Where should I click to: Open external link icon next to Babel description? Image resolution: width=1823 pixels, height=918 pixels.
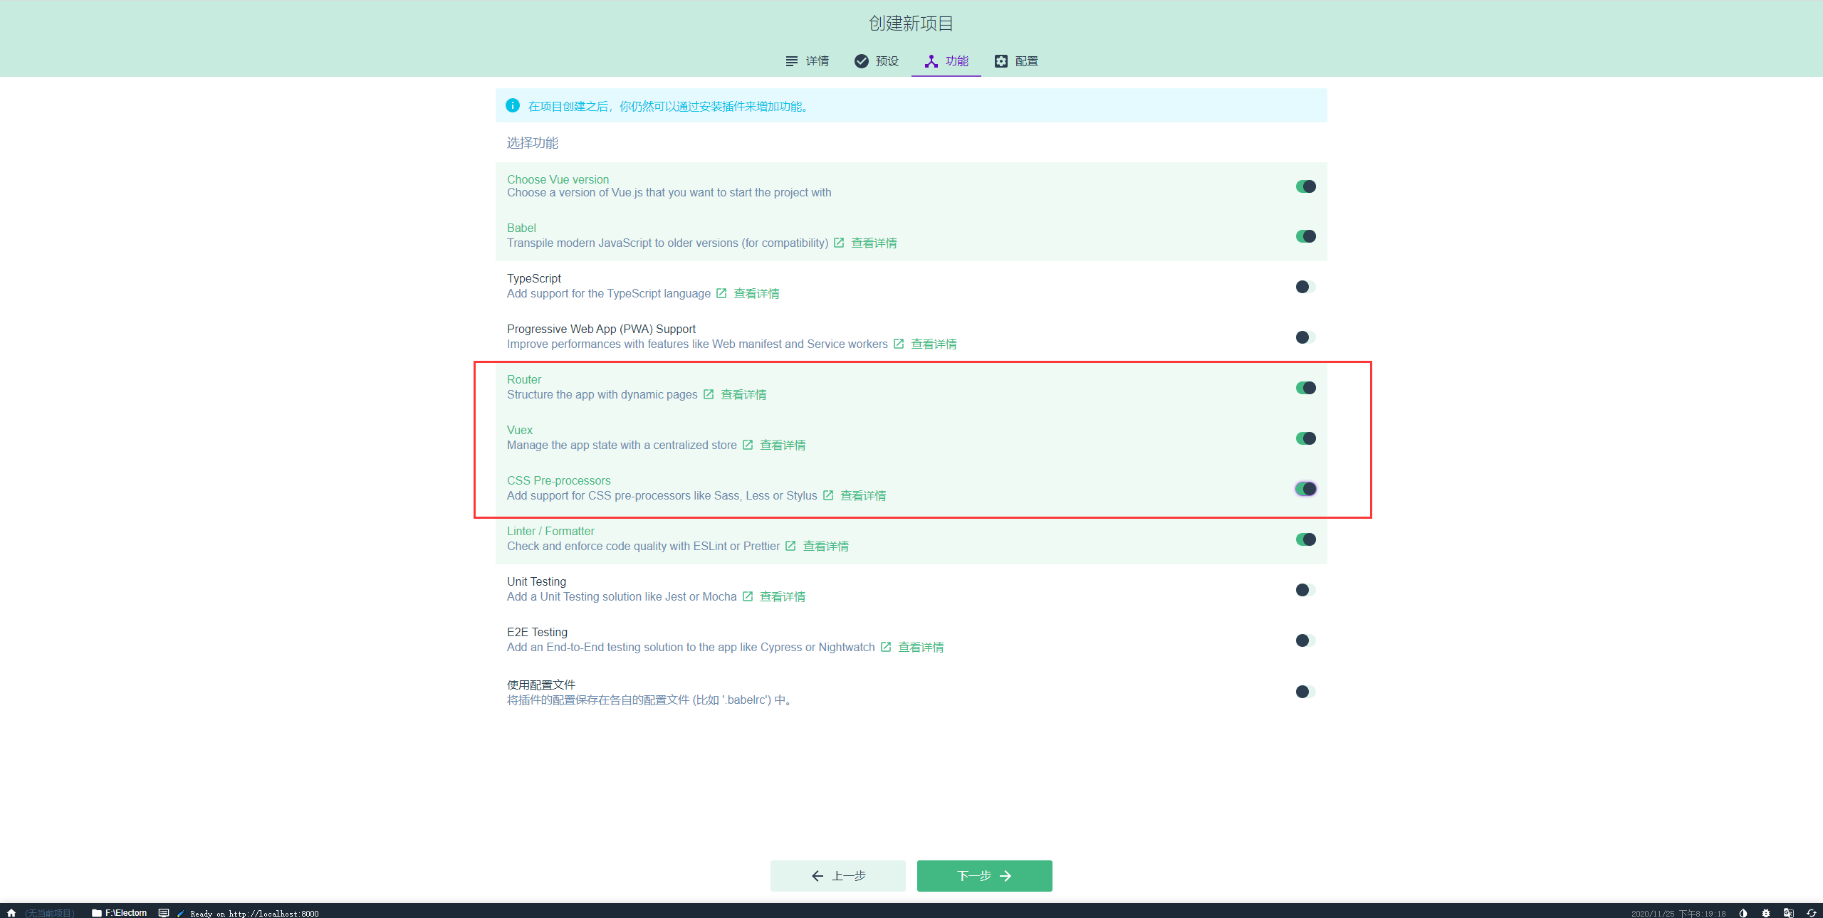[x=839, y=243]
